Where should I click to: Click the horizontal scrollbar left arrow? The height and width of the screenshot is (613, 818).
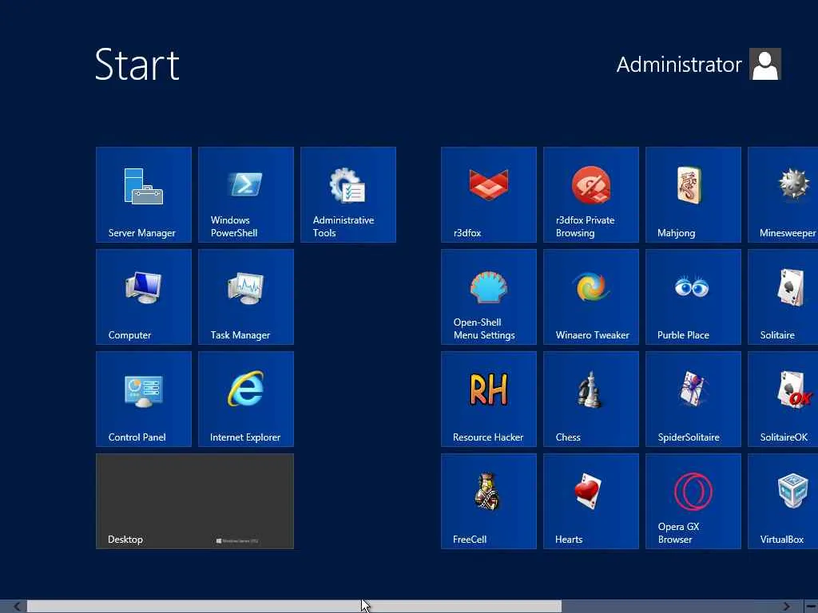[x=17, y=607]
